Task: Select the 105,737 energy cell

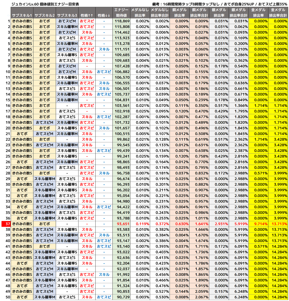Action: coord(121,94)
